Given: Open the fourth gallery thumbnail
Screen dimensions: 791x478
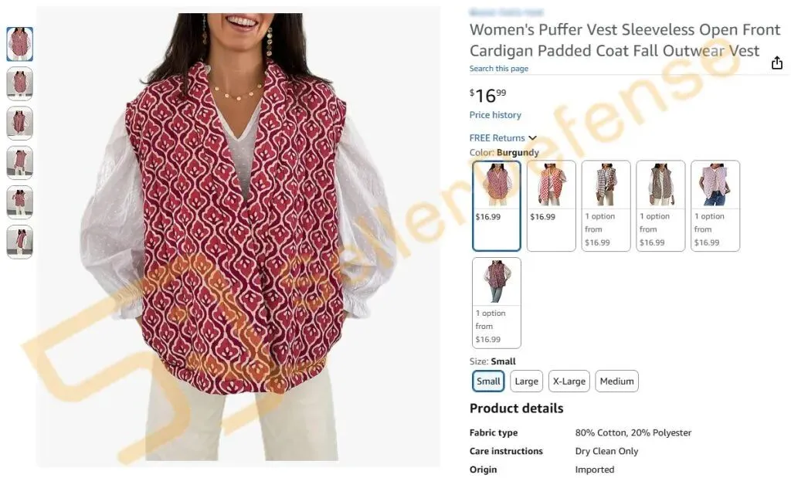Looking at the screenshot, I should tap(19, 162).
